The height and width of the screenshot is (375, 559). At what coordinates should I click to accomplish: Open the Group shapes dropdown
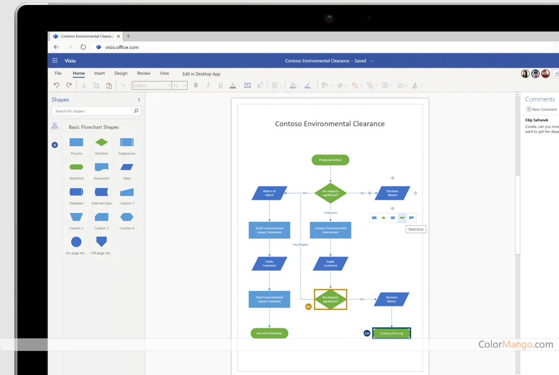coord(387,86)
